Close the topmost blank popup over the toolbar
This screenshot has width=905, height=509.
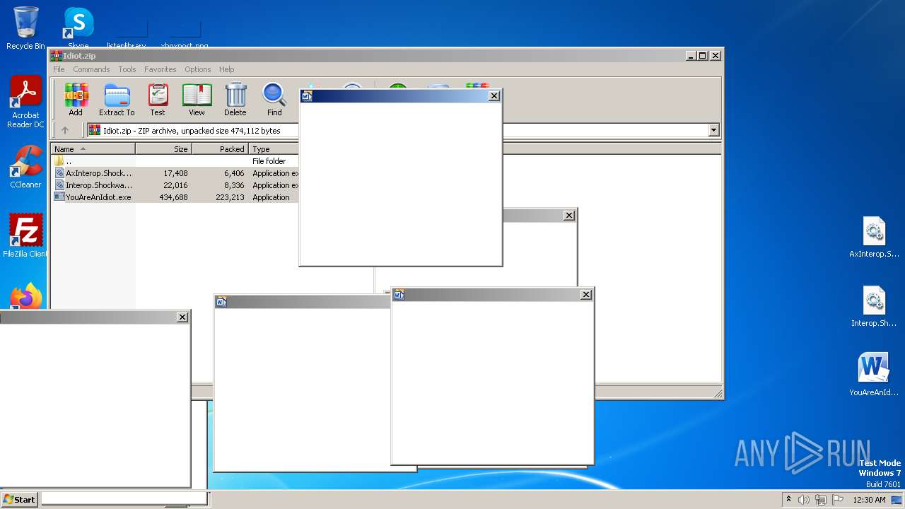coord(494,96)
